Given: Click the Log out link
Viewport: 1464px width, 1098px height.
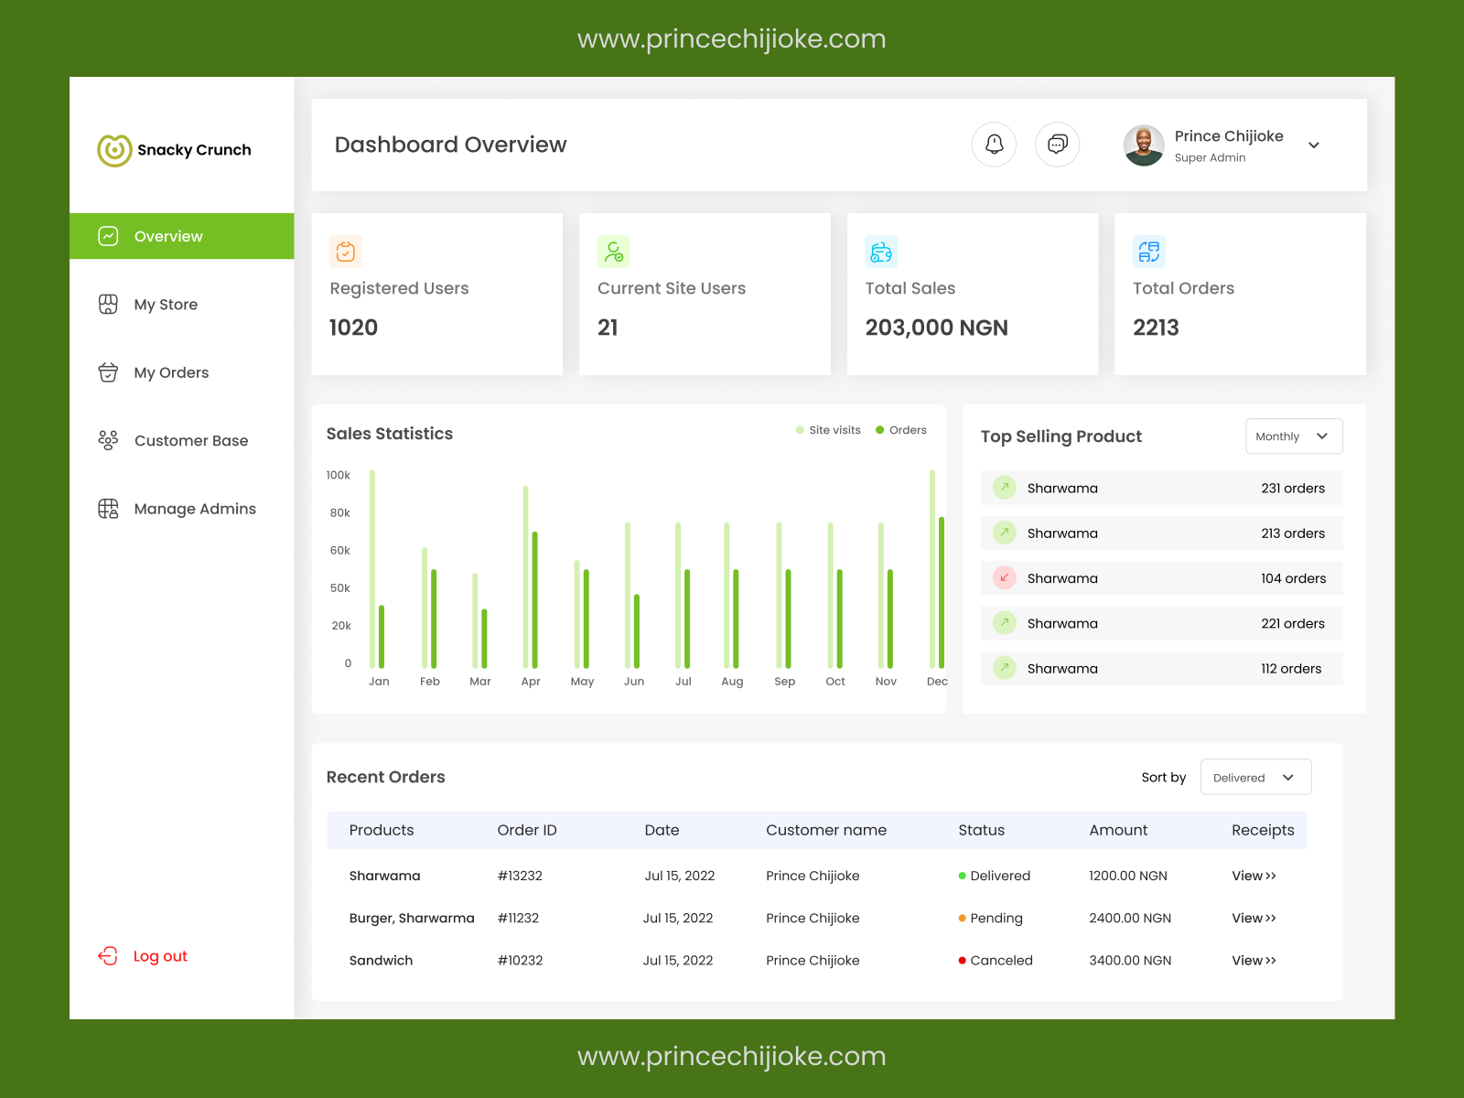Looking at the screenshot, I should 160,955.
